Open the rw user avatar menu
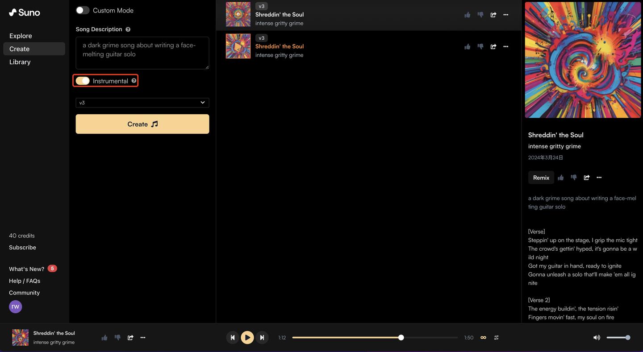The height and width of the screenshot is (352, 643). click(16, 306)
